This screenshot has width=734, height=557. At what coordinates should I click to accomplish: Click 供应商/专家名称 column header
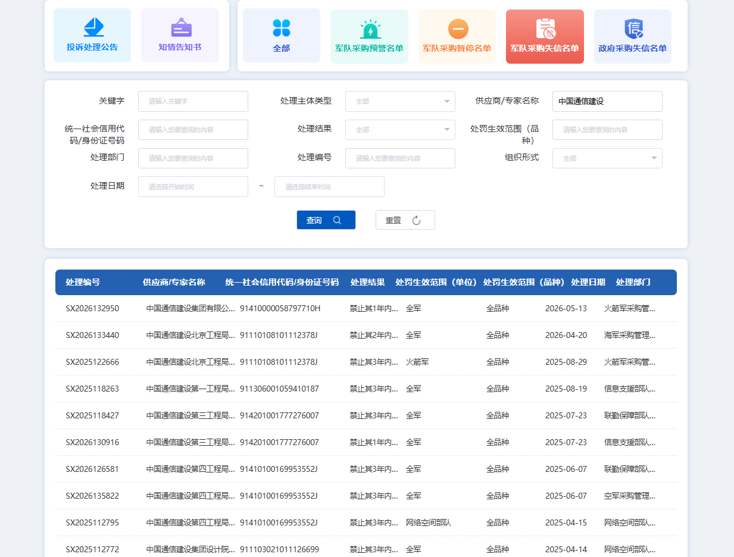pyautogui.click(x=174, y=283)
